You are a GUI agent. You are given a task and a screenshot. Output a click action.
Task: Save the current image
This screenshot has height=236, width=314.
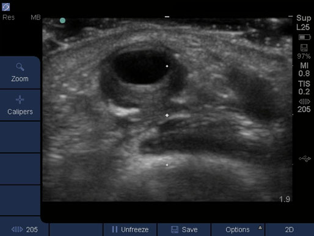tap(184, 229)
